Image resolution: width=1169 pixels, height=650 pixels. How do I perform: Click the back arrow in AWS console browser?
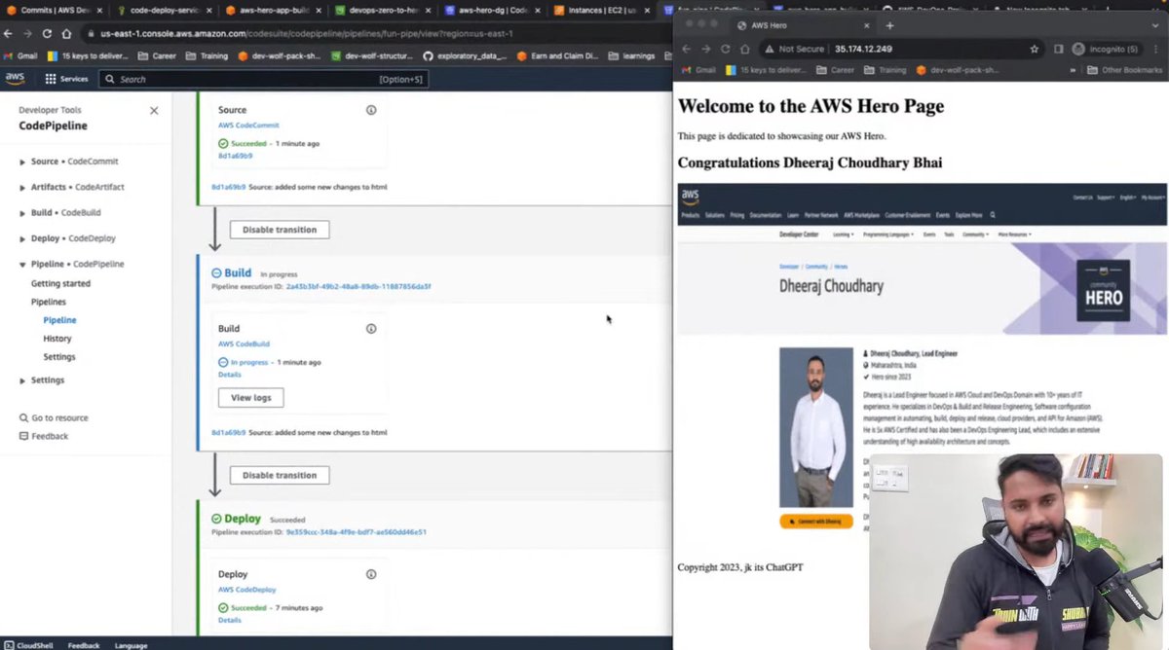(8, 33)
